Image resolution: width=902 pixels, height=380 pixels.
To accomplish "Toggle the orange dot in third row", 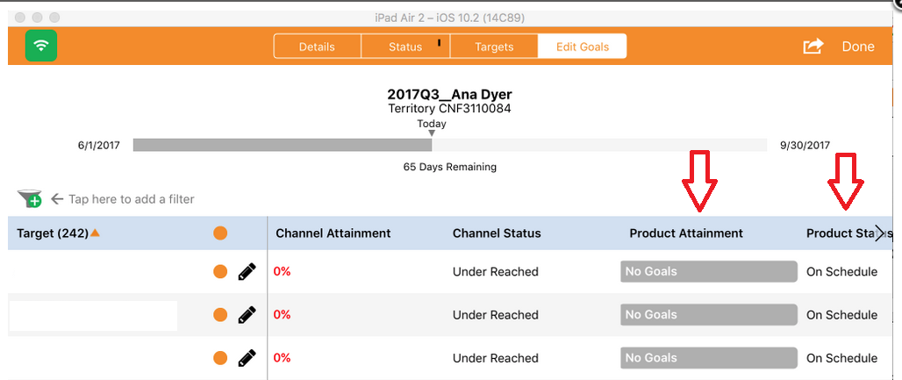I will 220,358.
